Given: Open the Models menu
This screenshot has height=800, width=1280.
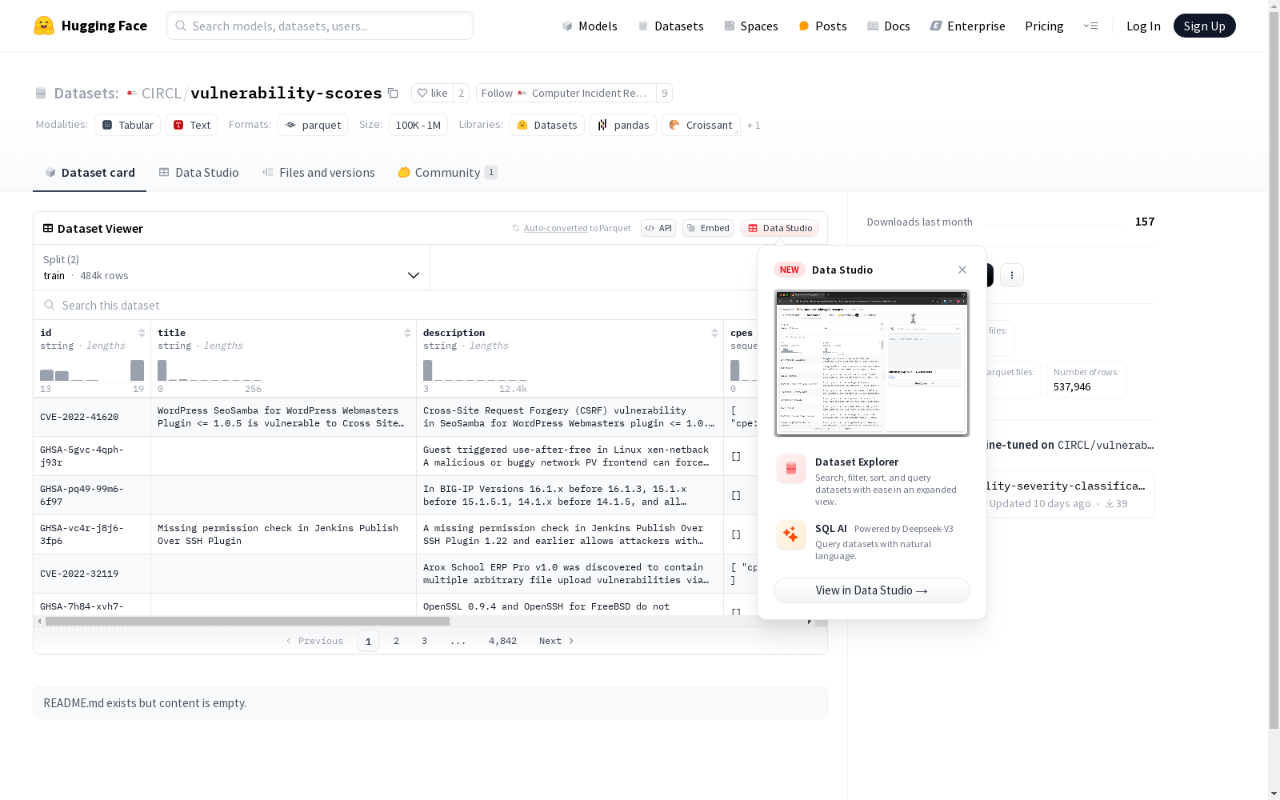Looking at the screenshot, I should click(590, 26).
